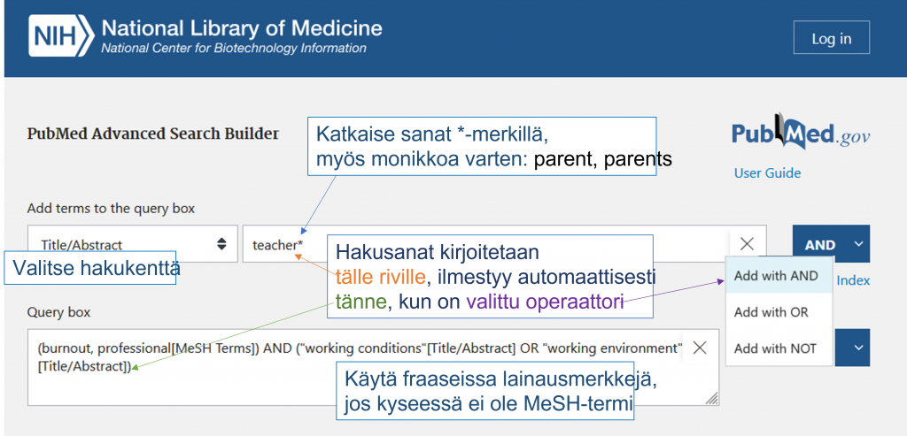Click inside the Query box text area
This screenshot has width=907, height=436.
[x=373, y=367]
